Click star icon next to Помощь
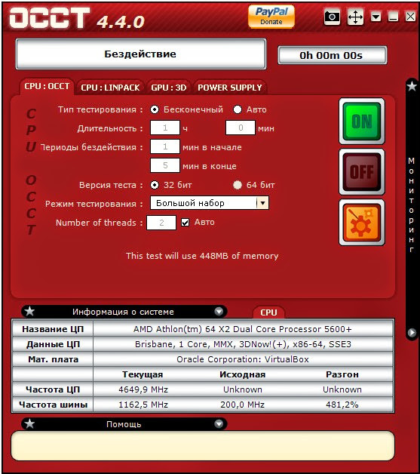Viewport: 420px width, 474px height. click(29, 424)
